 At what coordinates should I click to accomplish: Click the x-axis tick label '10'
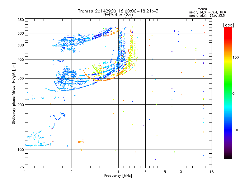180,172
